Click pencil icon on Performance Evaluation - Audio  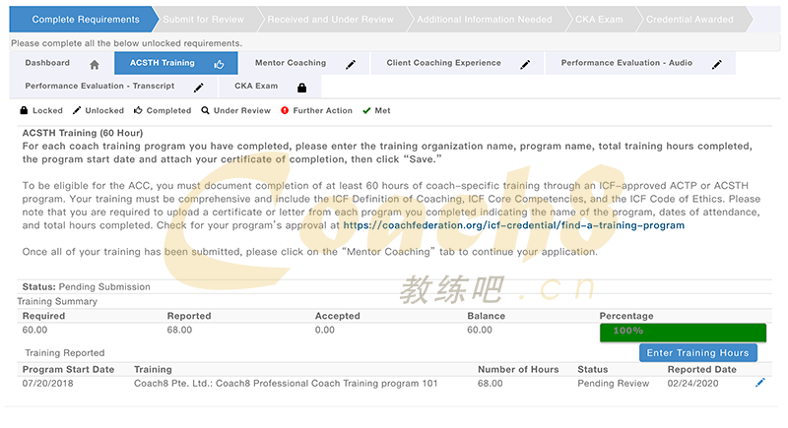tap(717, 64)
